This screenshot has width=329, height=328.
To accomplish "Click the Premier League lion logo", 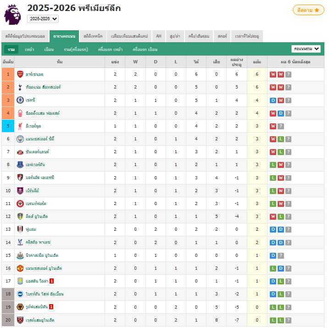I will pos(13,14).
